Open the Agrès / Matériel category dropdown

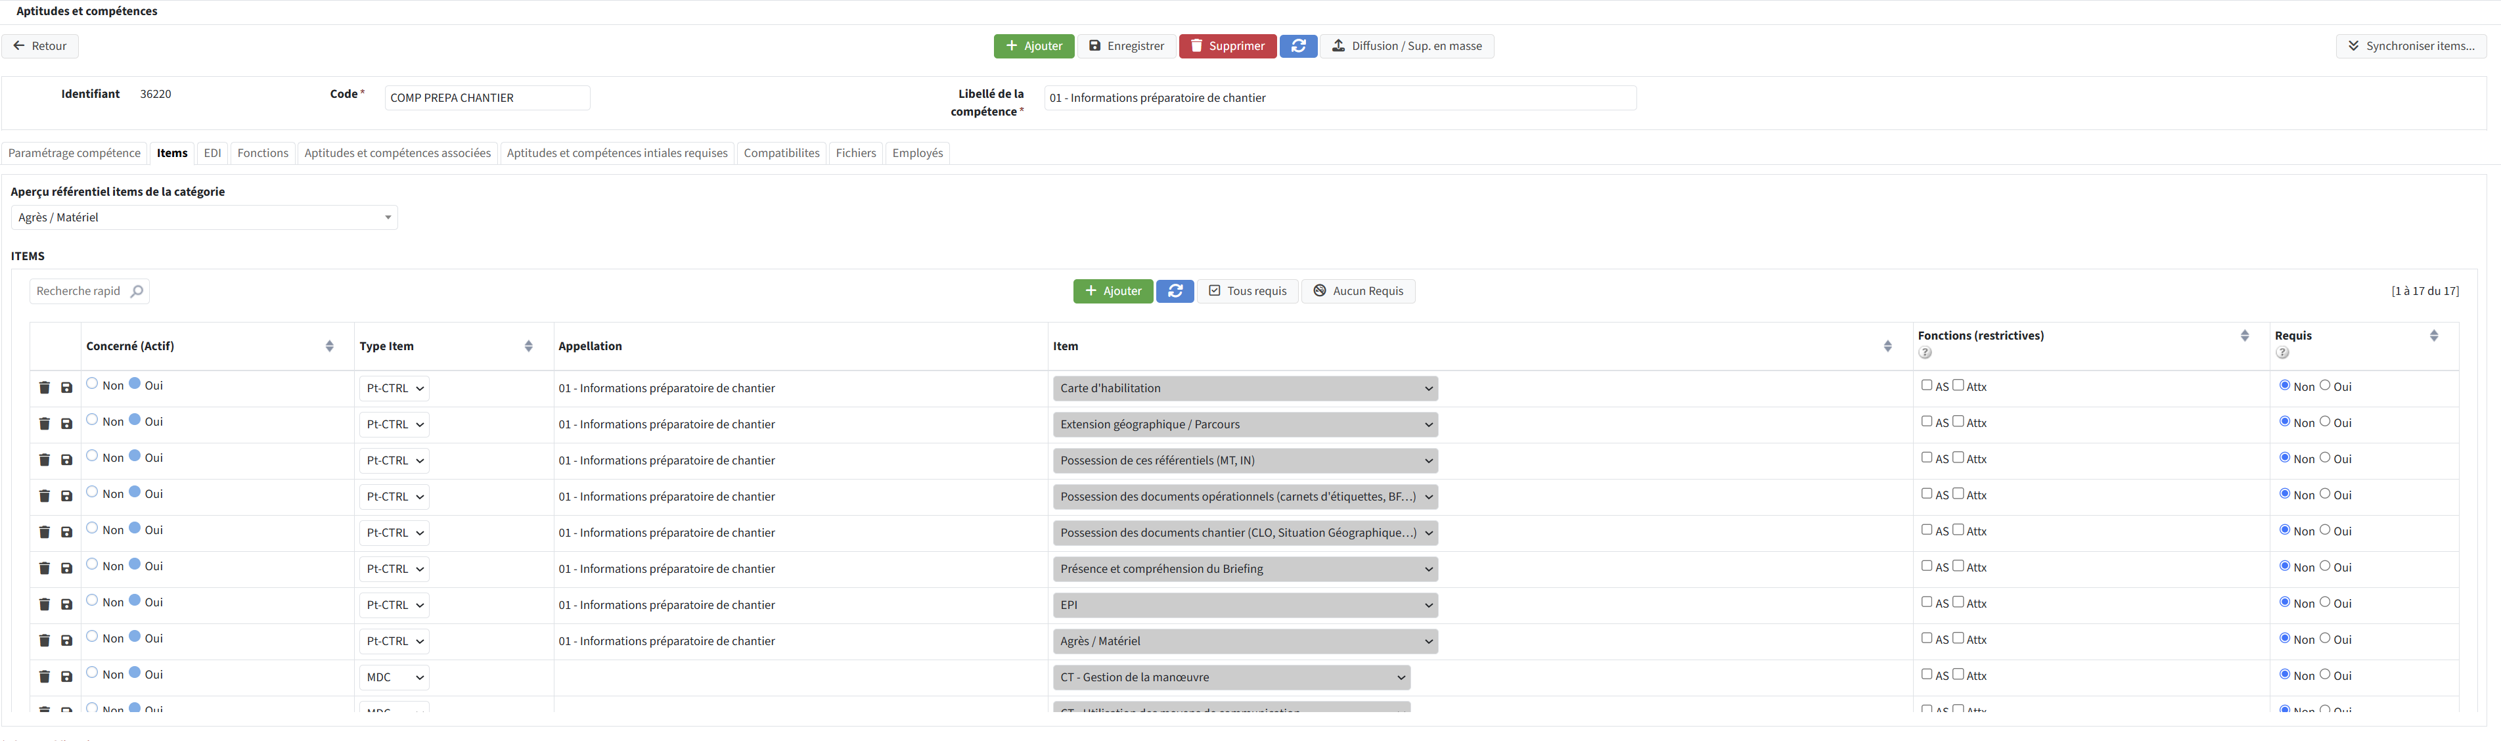point(204,217)
